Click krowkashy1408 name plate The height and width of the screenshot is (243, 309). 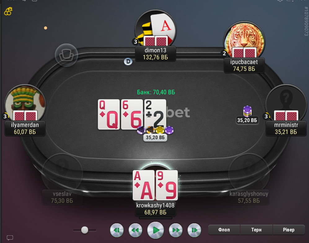[156, 209]
